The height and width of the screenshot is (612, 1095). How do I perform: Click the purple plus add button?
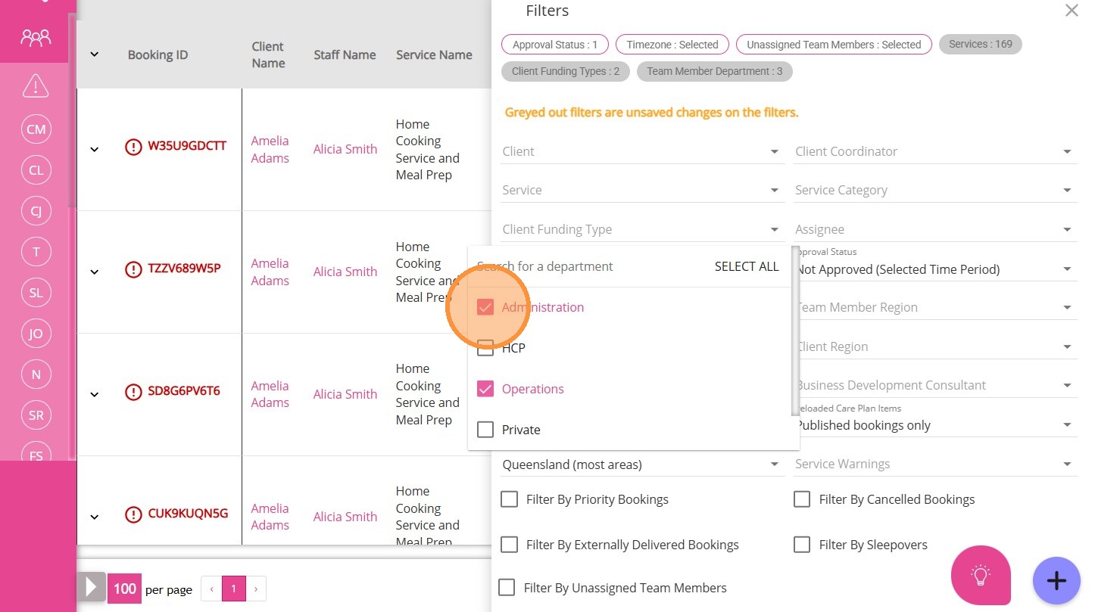pos(1056,580)
